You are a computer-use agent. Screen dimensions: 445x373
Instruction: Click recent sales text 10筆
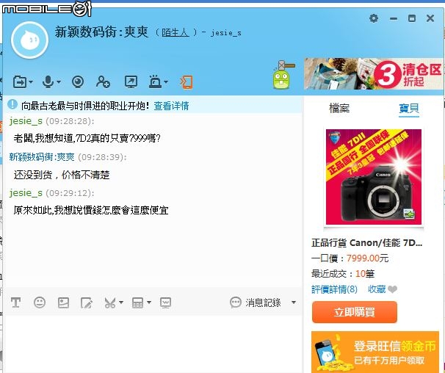pos(365,274)
